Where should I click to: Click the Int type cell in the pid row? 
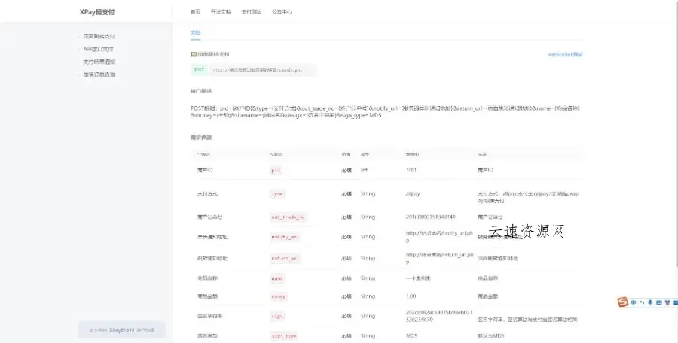pos(364,170)
